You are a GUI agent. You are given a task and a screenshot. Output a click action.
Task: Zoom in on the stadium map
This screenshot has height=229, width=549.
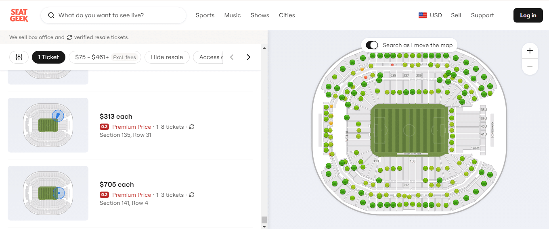[x=530, y=51]
